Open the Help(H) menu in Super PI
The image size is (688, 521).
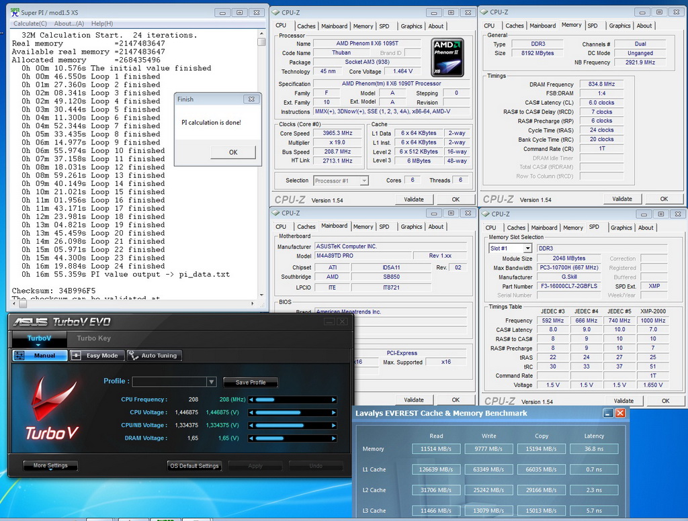click(x=102, y=23)
